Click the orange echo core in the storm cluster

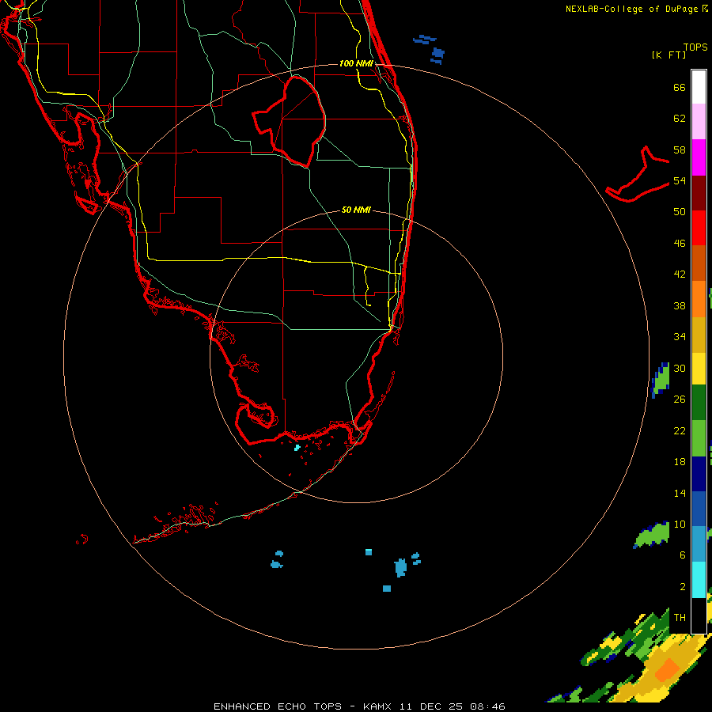[x=667, y=671]
